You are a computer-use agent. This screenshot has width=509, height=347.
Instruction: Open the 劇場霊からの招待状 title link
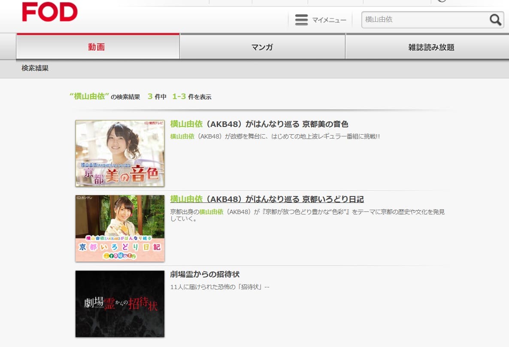(205, 275)
